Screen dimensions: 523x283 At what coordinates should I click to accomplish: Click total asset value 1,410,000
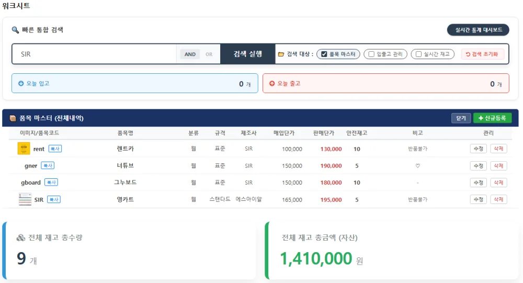(316, 258)
